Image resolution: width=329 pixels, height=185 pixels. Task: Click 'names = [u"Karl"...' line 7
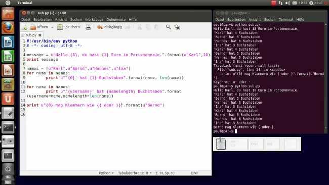(x=78, y=69)
